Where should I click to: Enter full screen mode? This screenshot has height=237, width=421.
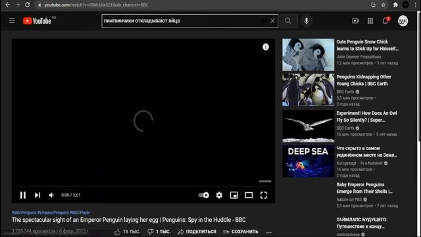(x=264, y=195)
